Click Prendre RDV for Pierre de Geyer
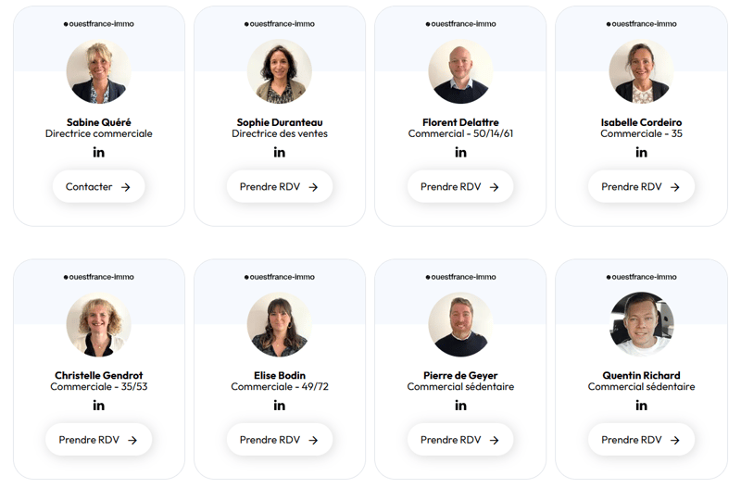 pyautogui.click(x=460, y=440)
